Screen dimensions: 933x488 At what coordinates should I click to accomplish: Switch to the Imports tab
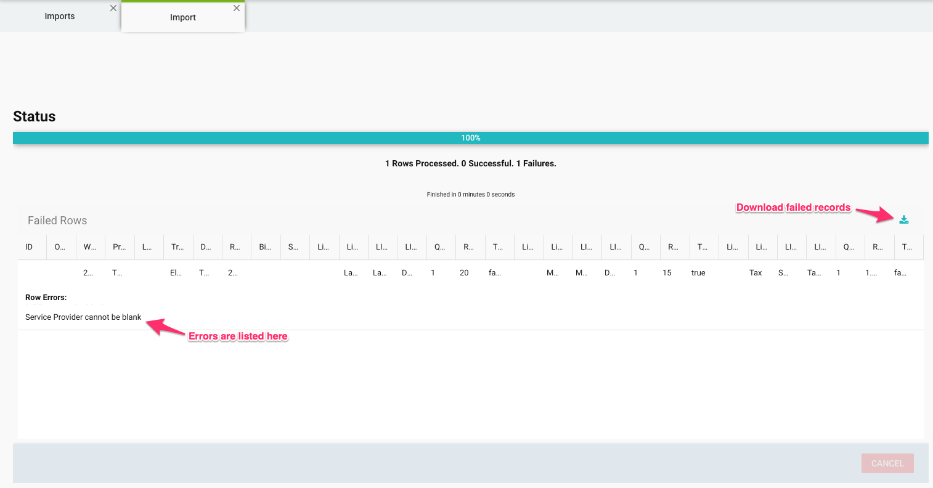(60, 16)
